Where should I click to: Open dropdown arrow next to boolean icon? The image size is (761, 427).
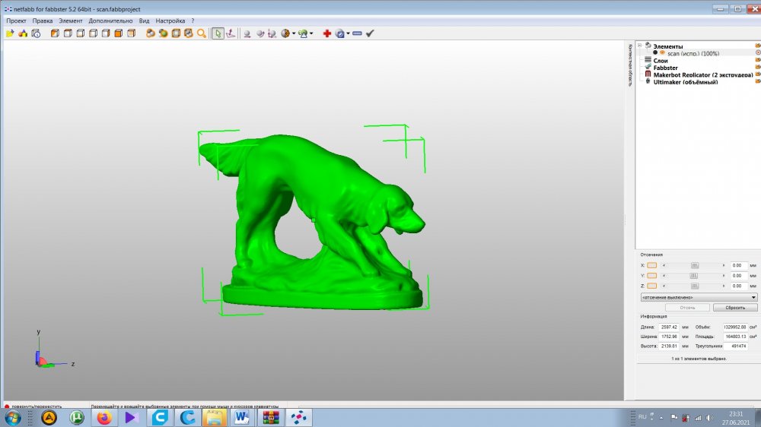[348, 33]
